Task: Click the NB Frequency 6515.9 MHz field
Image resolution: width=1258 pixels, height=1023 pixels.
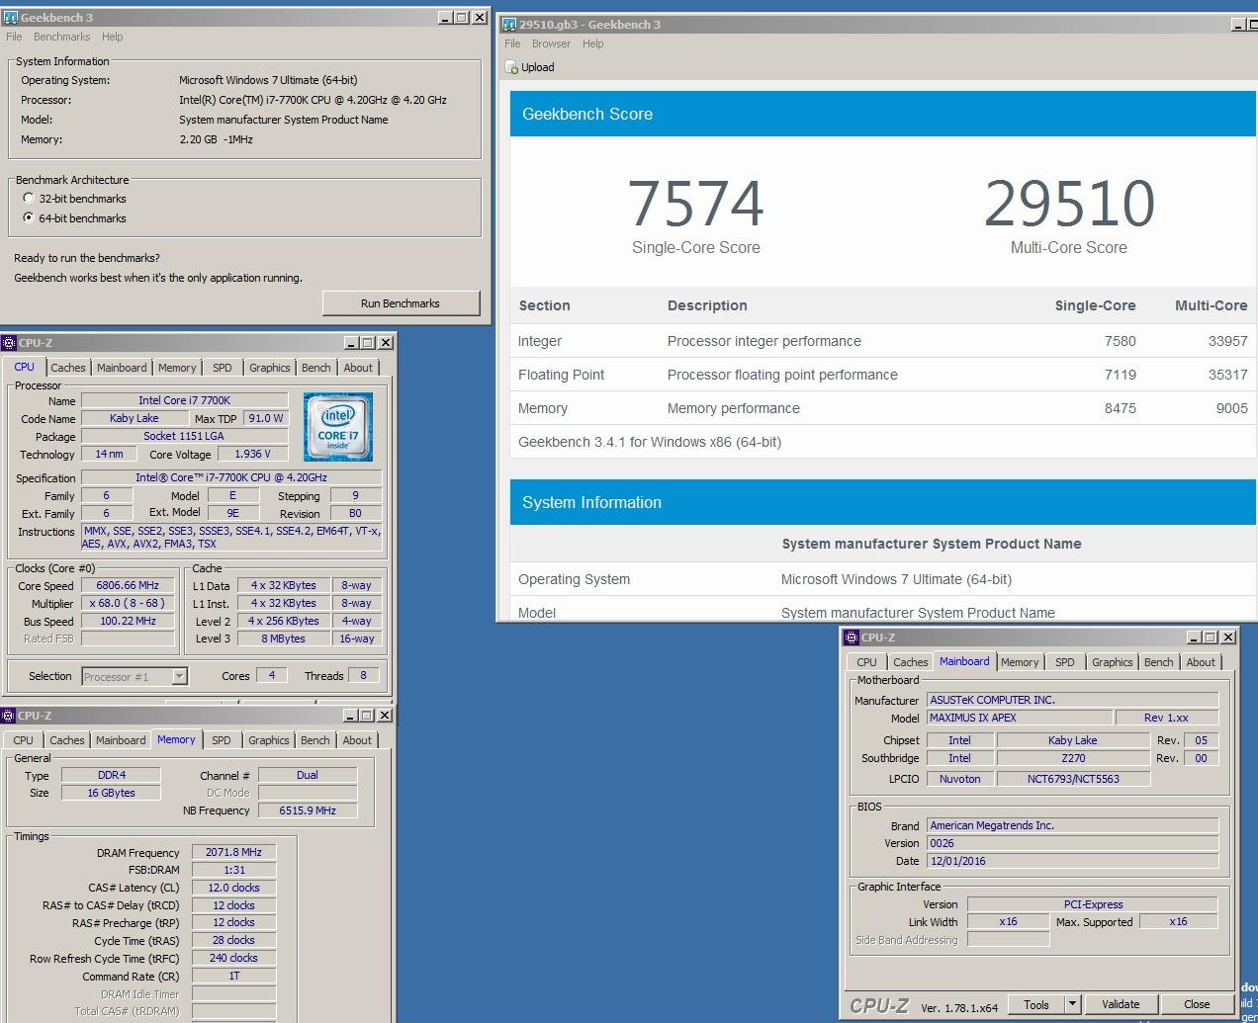Action: point(308,810)
